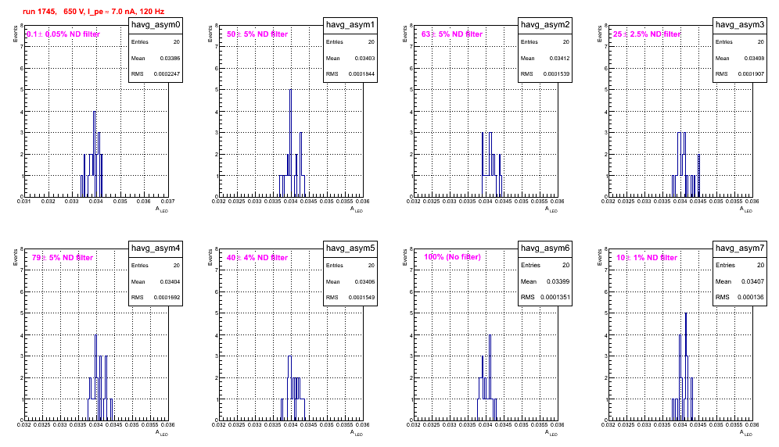Click the 100% (No filter) label
Screen dimensions: 779x447
coord(452,257)
